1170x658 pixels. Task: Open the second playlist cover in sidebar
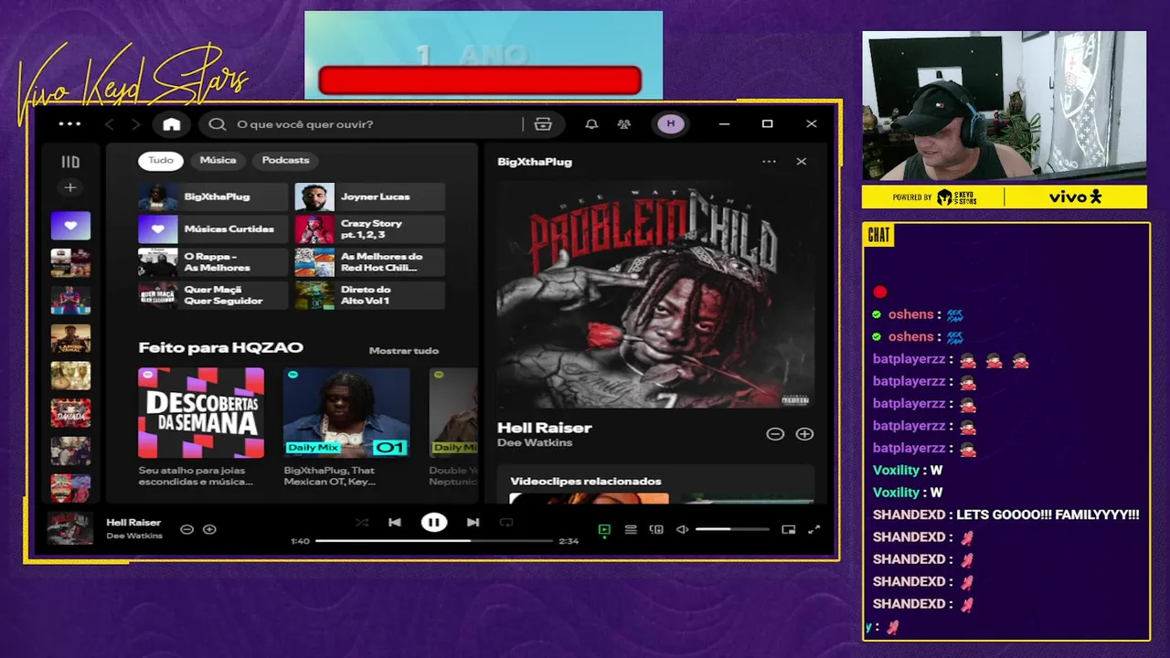70,263
